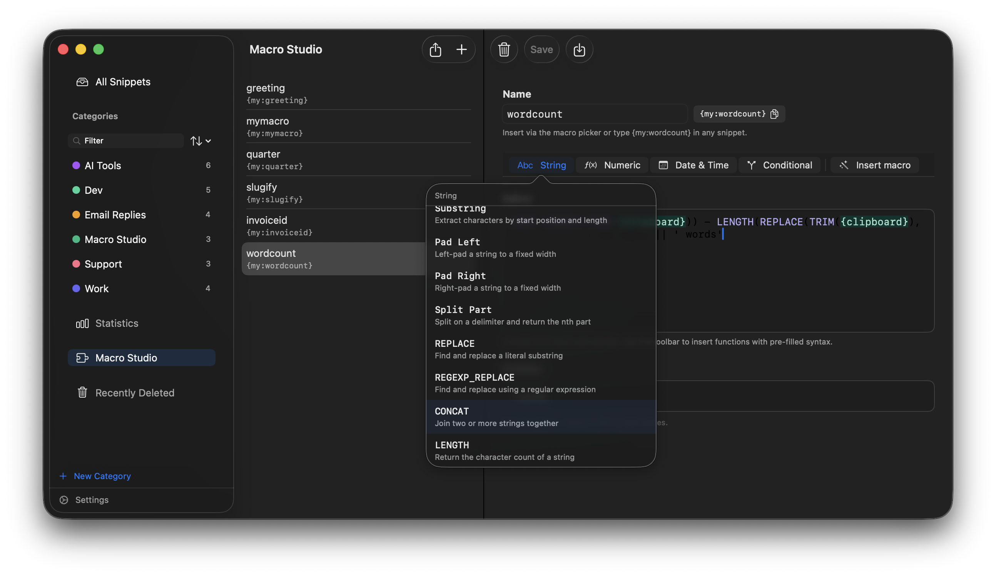Open the Work category

tap(142, 288)
